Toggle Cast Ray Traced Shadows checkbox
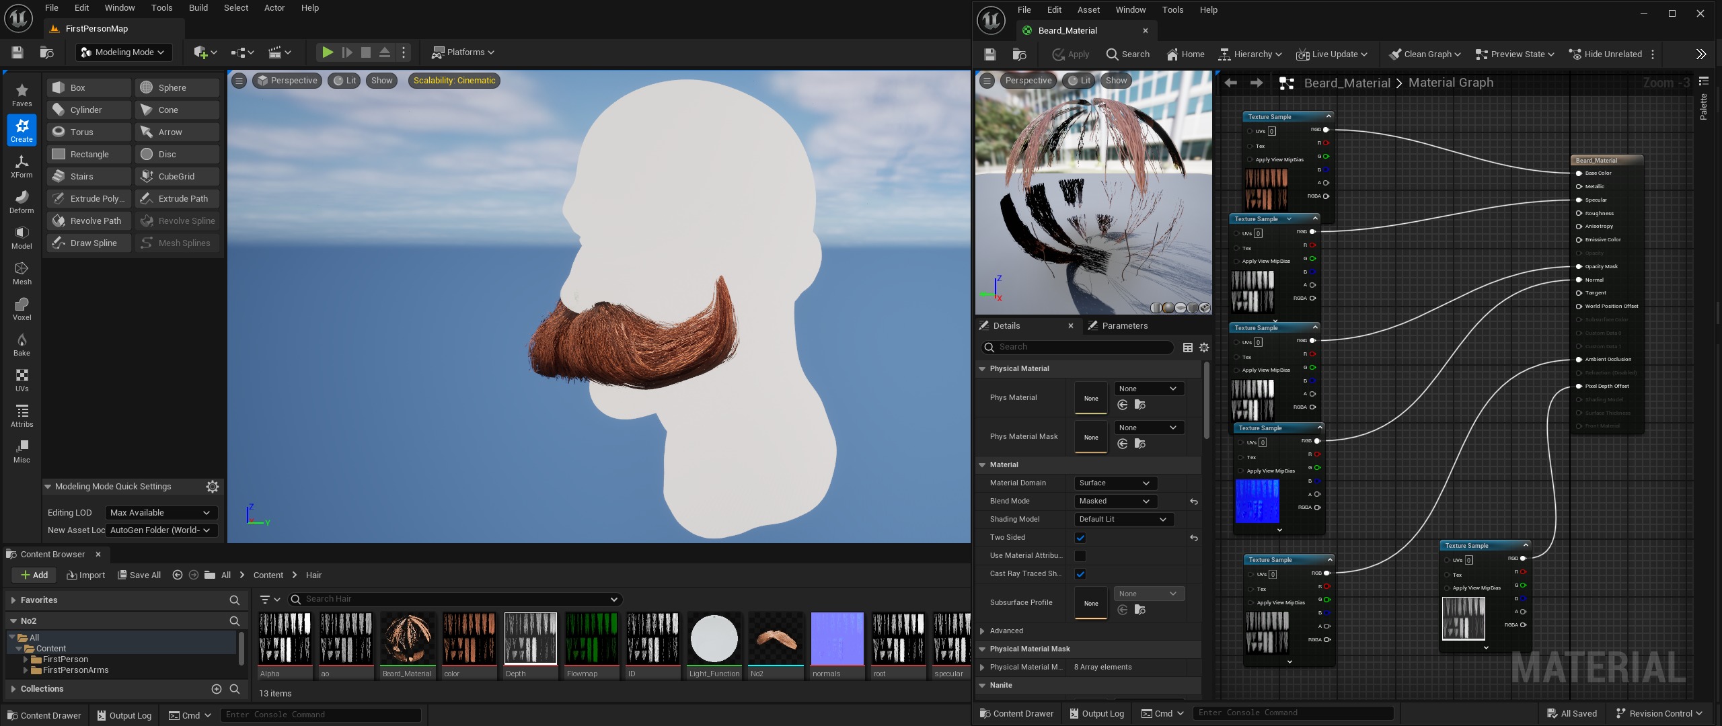The image size is (1722, 726). coord(1080,573)
